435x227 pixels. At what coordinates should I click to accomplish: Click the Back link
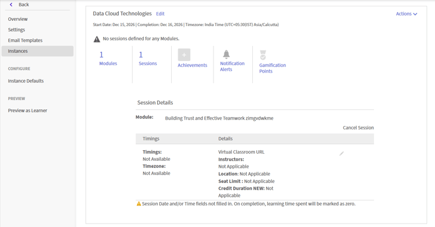[x=24, y=5]
